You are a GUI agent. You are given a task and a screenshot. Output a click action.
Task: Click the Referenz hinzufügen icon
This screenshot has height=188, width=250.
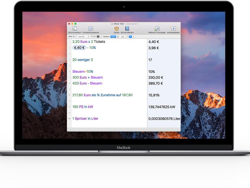(157, 29)
